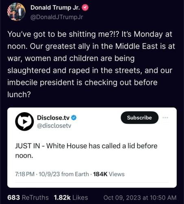Subscribe to Disclose.tv
The image size is (184, 204).
[x=140, y=118]
